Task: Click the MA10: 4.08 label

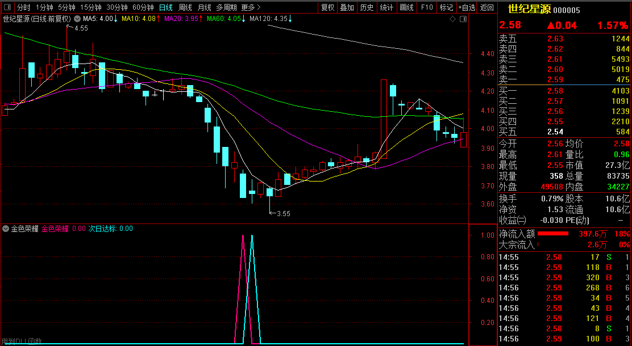Action: [141, 19]
